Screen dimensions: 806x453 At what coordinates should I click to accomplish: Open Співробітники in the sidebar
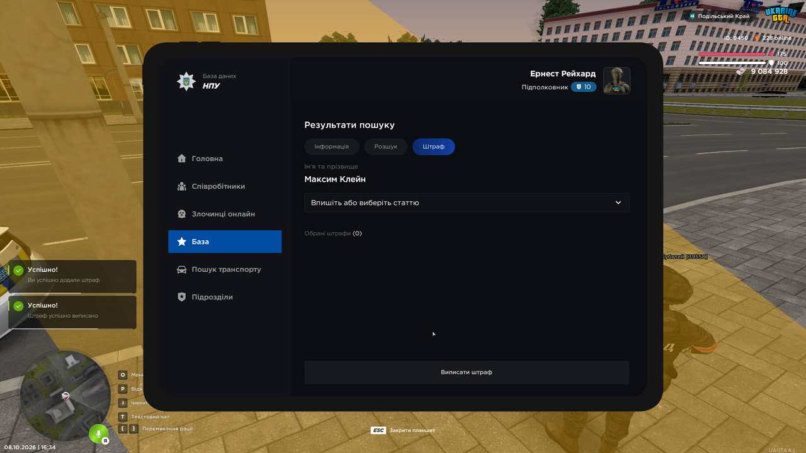[225, 186]
